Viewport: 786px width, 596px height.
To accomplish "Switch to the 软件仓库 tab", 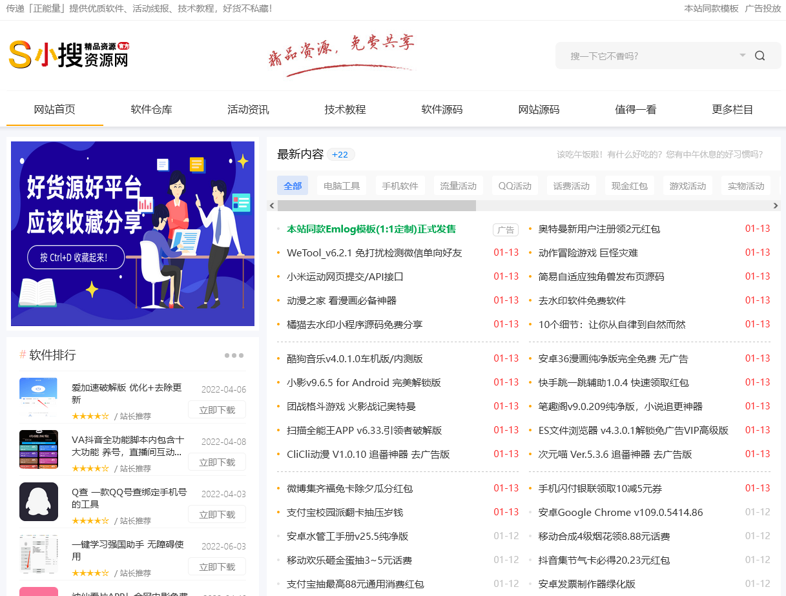I will pyautogui.click(x=151, y=109).
